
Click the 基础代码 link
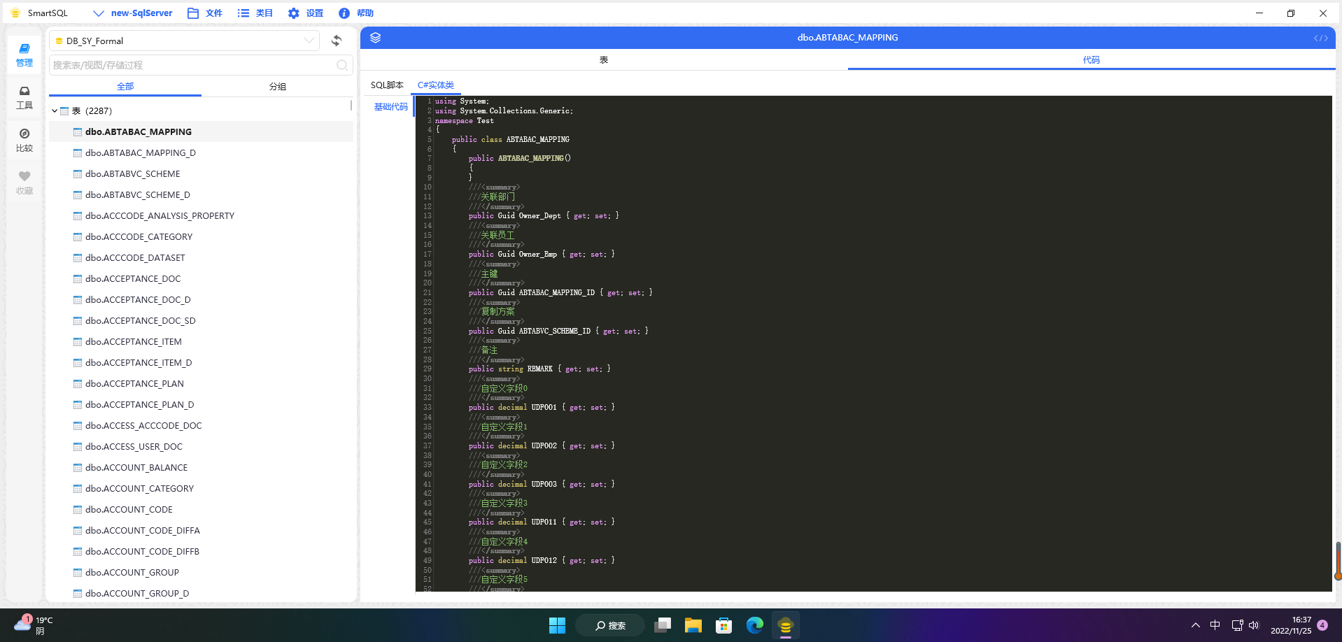click(x=390, y=107)
